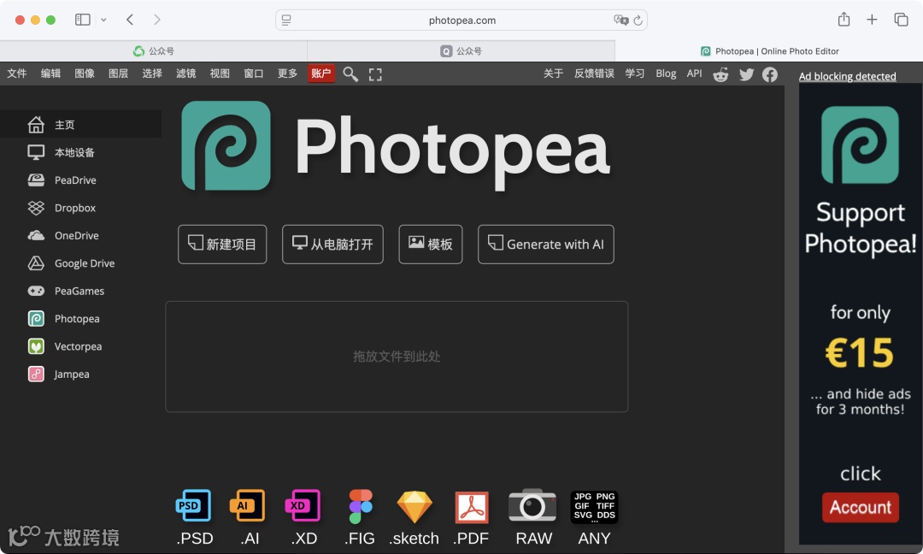The width and height of the screenshot is (923, 554).
Task: Open the 学习 learn link
Action: click(x=634, y=74)
